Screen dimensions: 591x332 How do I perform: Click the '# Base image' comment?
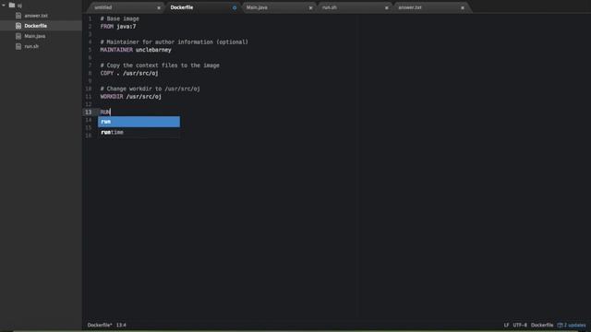click(119, 18)
